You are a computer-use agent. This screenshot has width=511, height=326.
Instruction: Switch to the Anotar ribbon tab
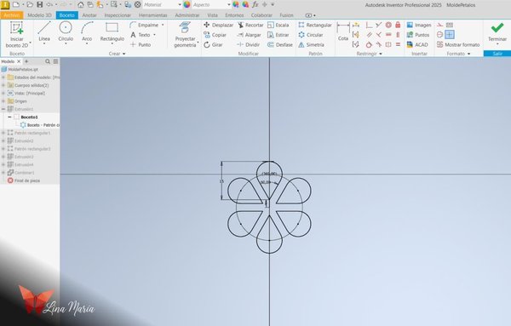point(89,15)
